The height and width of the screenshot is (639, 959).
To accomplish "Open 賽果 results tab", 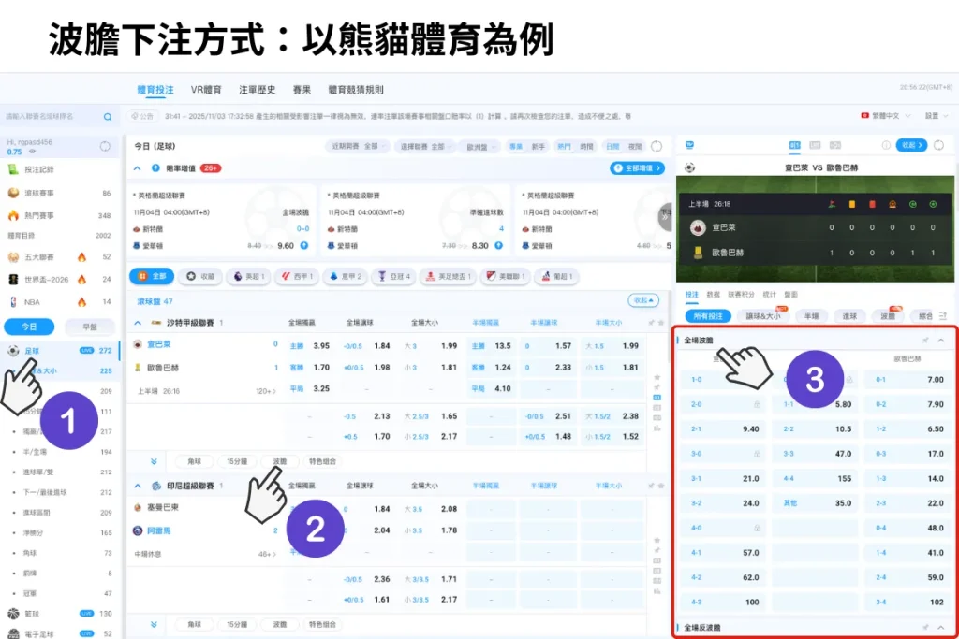I will [302, 90].
